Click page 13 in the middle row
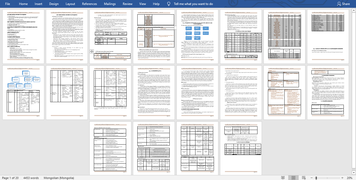 coord(197,92)
